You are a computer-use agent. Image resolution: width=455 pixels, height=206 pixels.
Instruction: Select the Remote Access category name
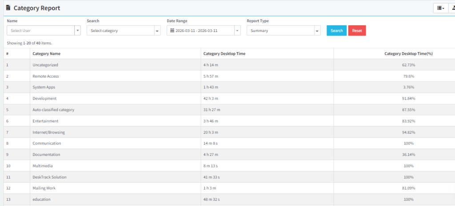[x=46, y=76]
